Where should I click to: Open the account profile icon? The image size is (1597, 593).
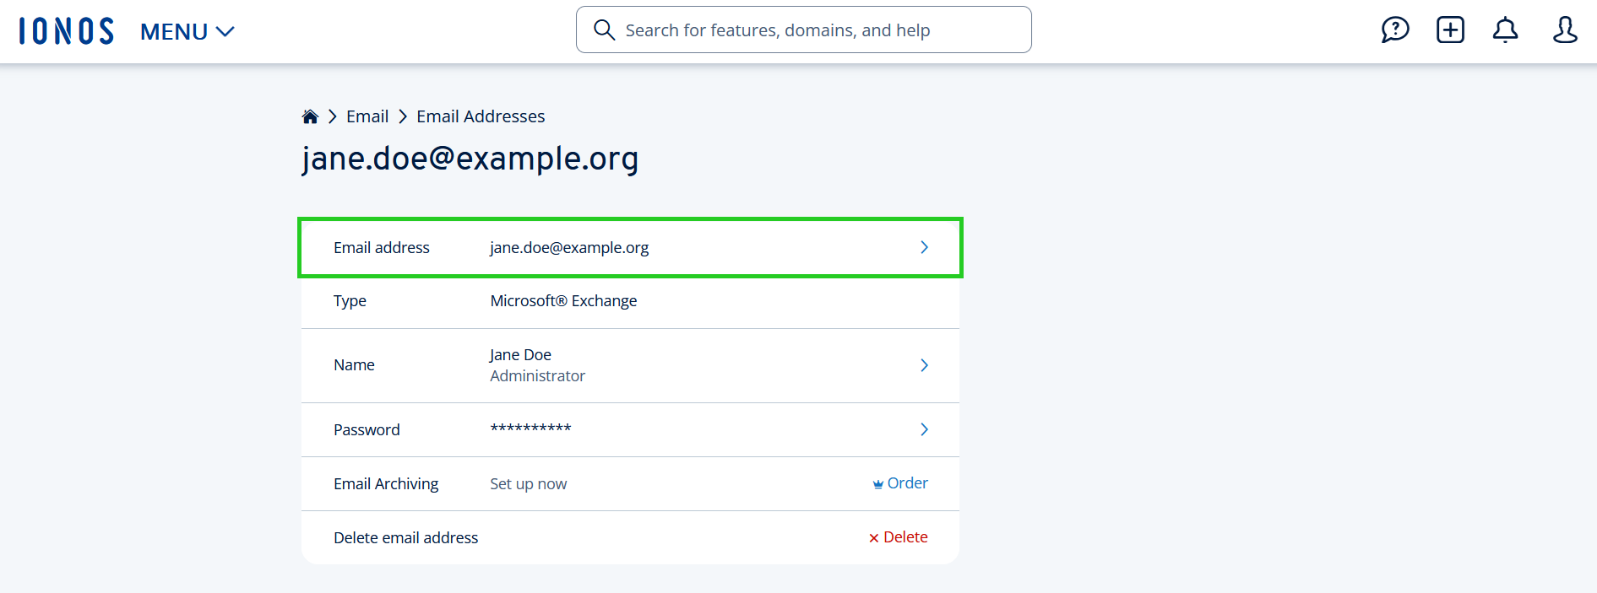pos(1565,30)
